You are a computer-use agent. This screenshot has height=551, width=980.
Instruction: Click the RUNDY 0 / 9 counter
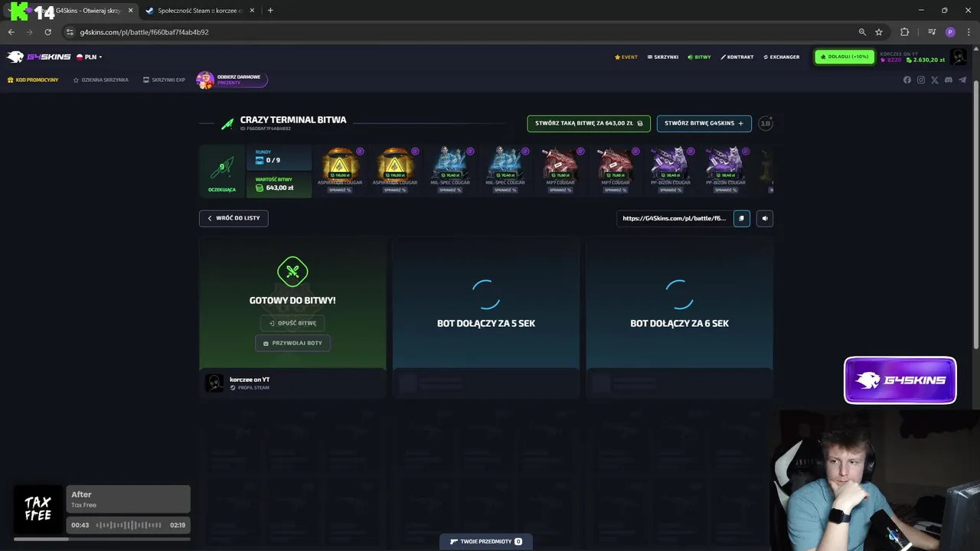(x=279, y=157)
